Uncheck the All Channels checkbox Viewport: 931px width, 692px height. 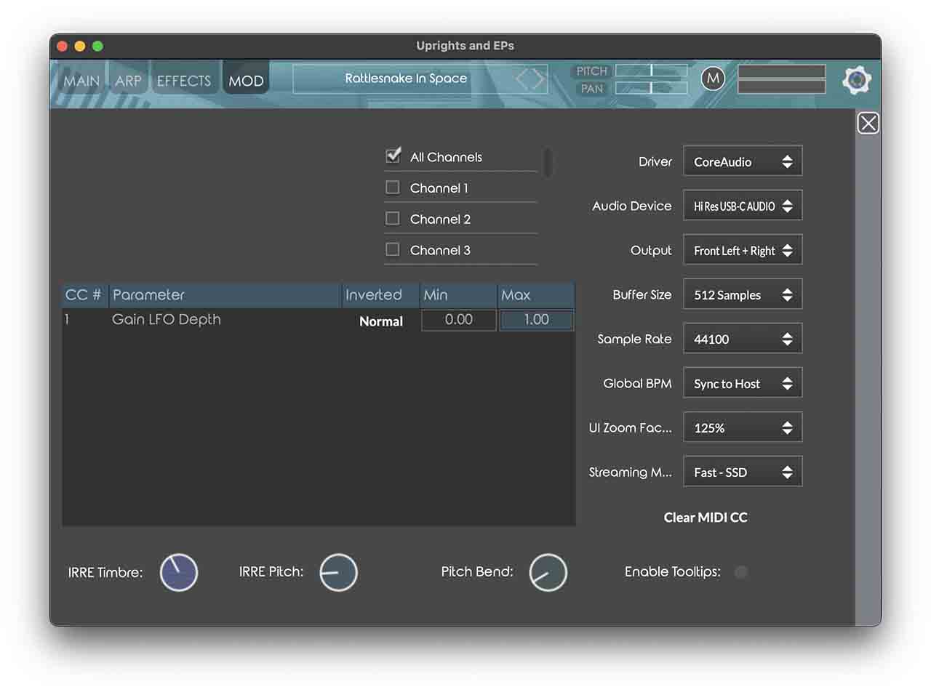pos(393,156)
